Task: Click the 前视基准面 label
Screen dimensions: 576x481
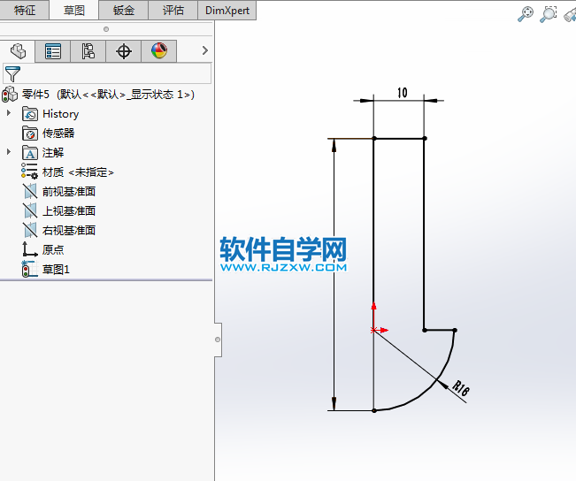Action: [x=69, y=191]
